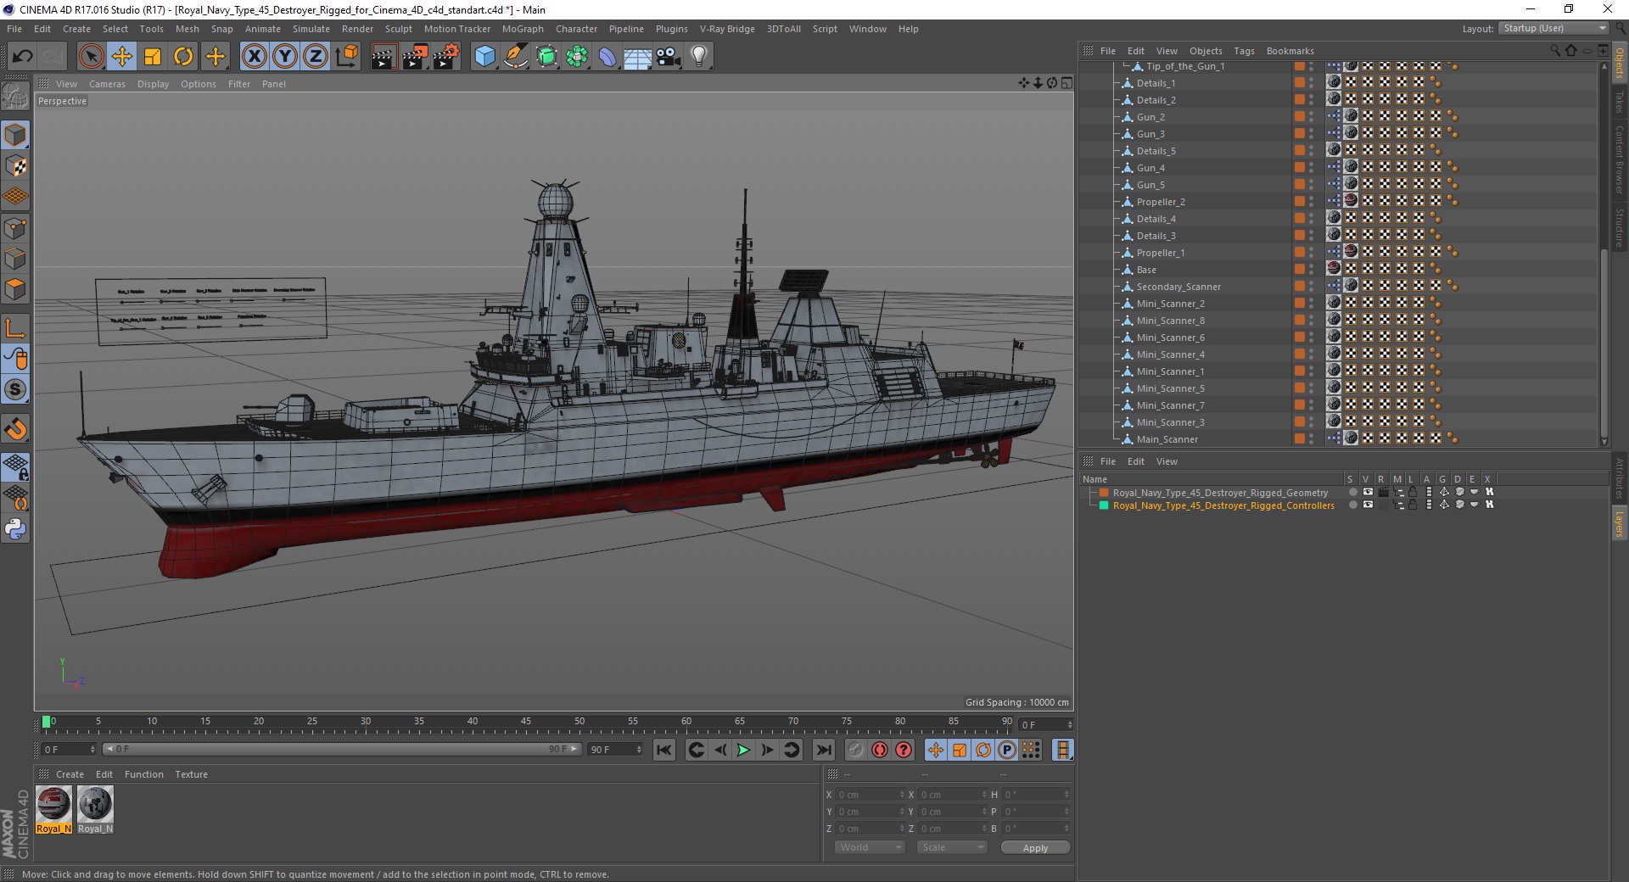
Task: Open the World coordinate dropdown
Action: 870,847
